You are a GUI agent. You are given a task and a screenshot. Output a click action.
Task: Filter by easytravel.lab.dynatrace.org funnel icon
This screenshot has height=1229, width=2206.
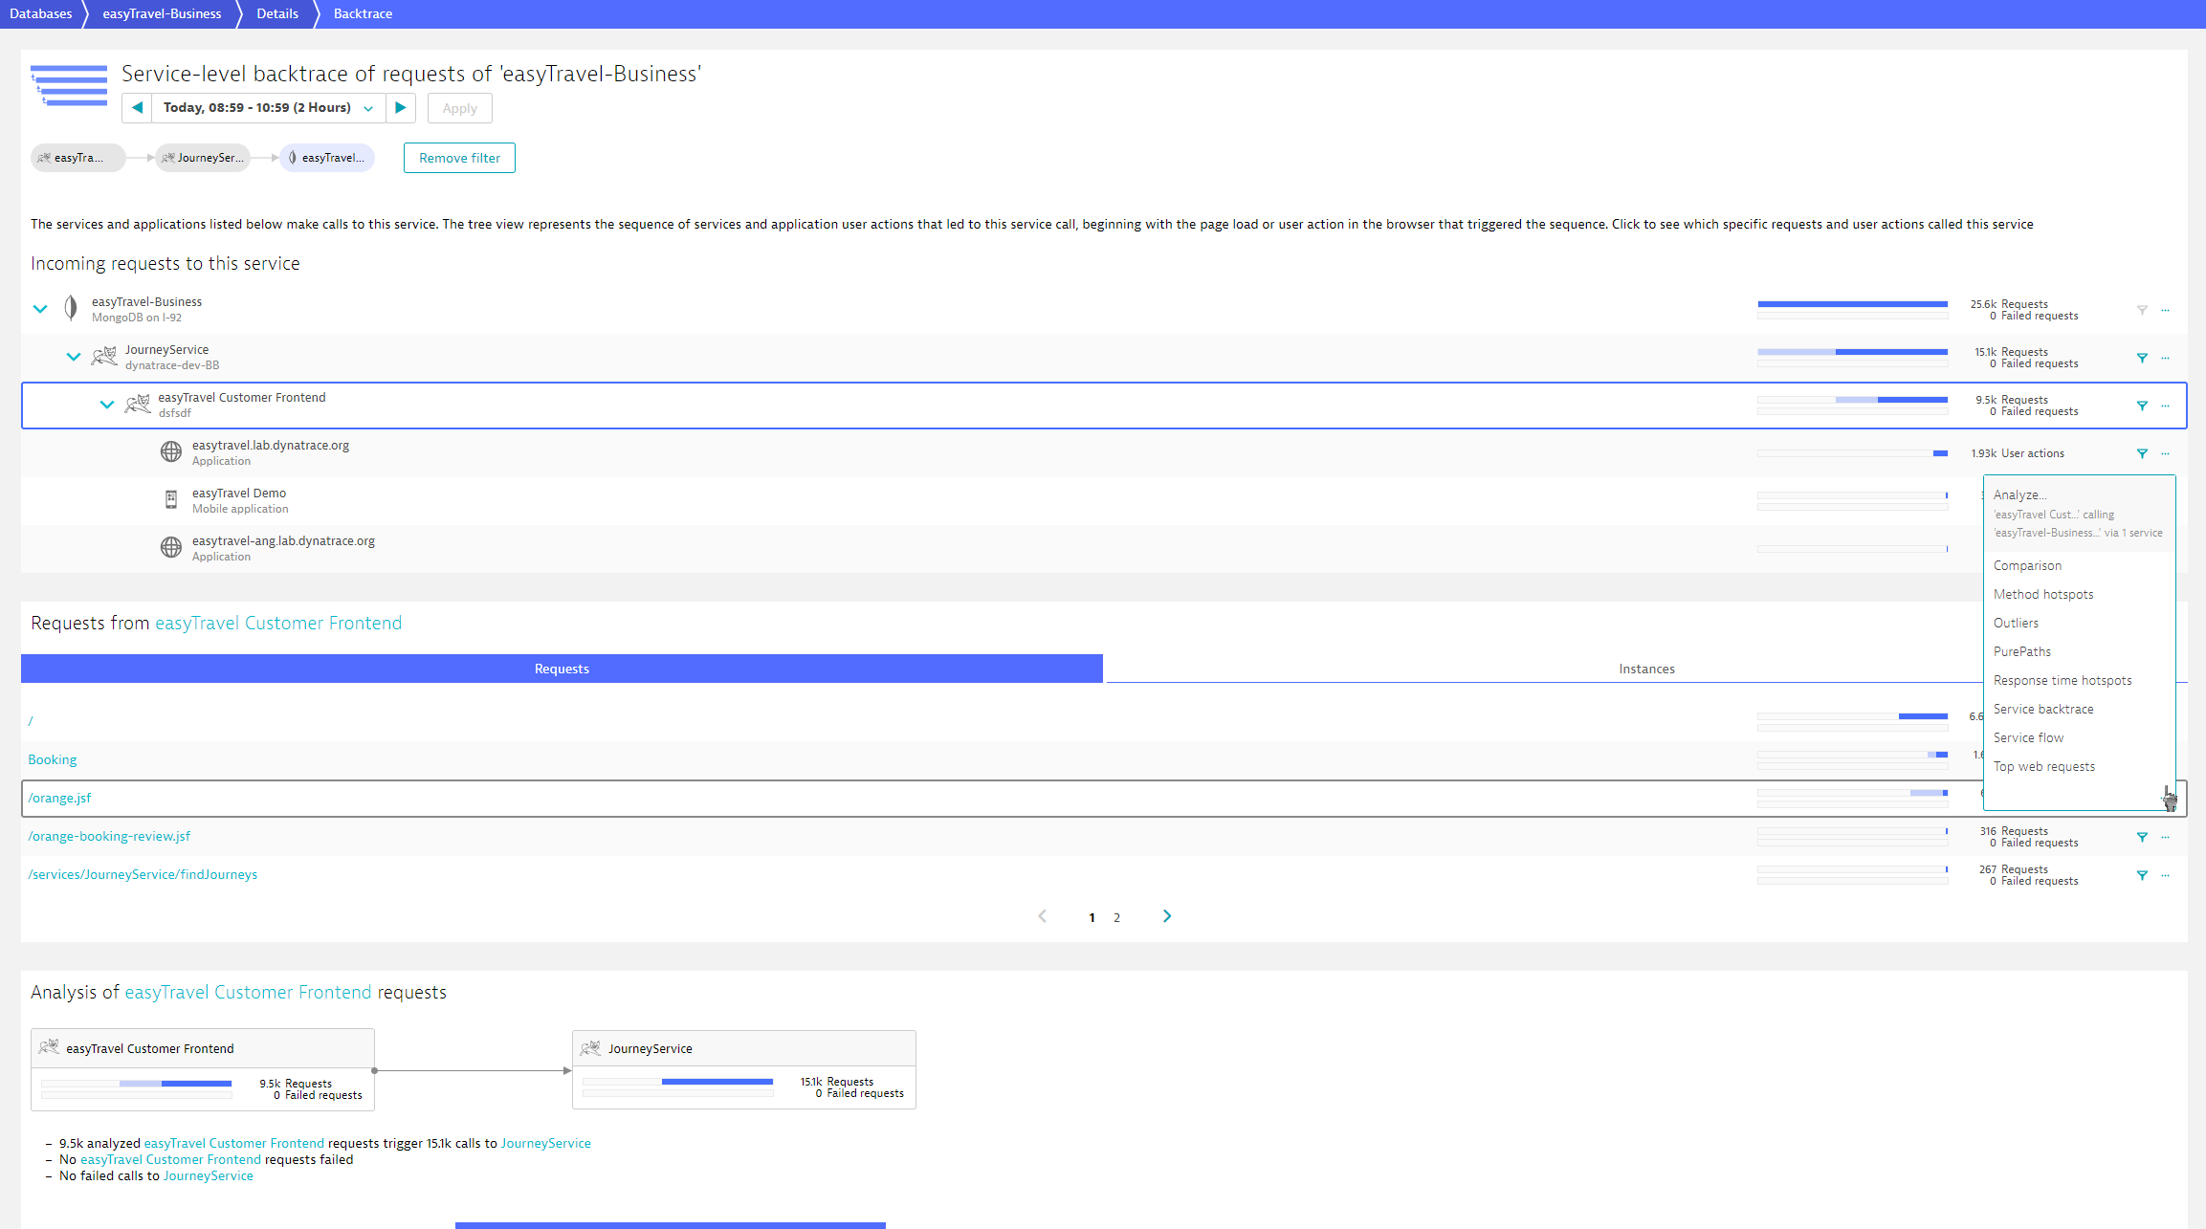pos(2142,453)
